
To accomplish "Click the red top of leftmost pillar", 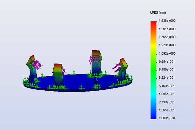I will tap(32, 60).
